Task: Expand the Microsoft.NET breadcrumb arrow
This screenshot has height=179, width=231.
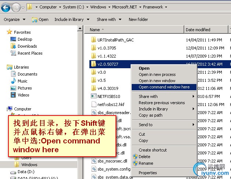Action: [140, 7]
